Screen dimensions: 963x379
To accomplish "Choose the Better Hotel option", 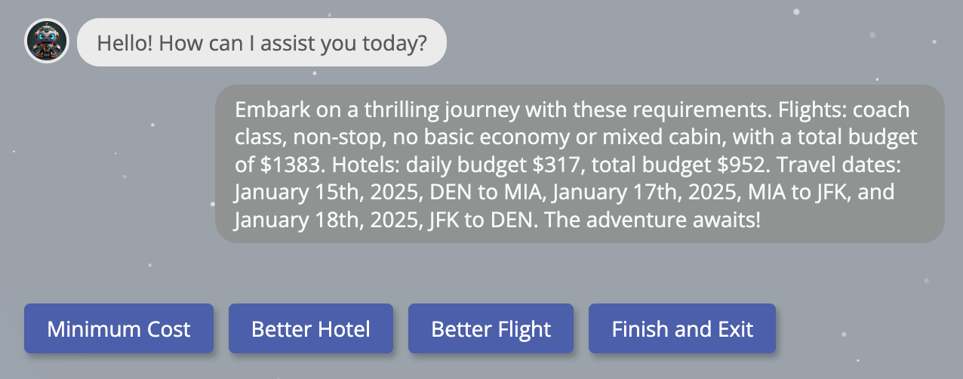I will pos(311,329).
